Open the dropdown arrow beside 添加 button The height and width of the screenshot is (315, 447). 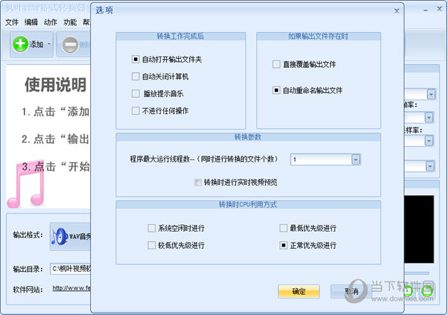tap(49, 44)
